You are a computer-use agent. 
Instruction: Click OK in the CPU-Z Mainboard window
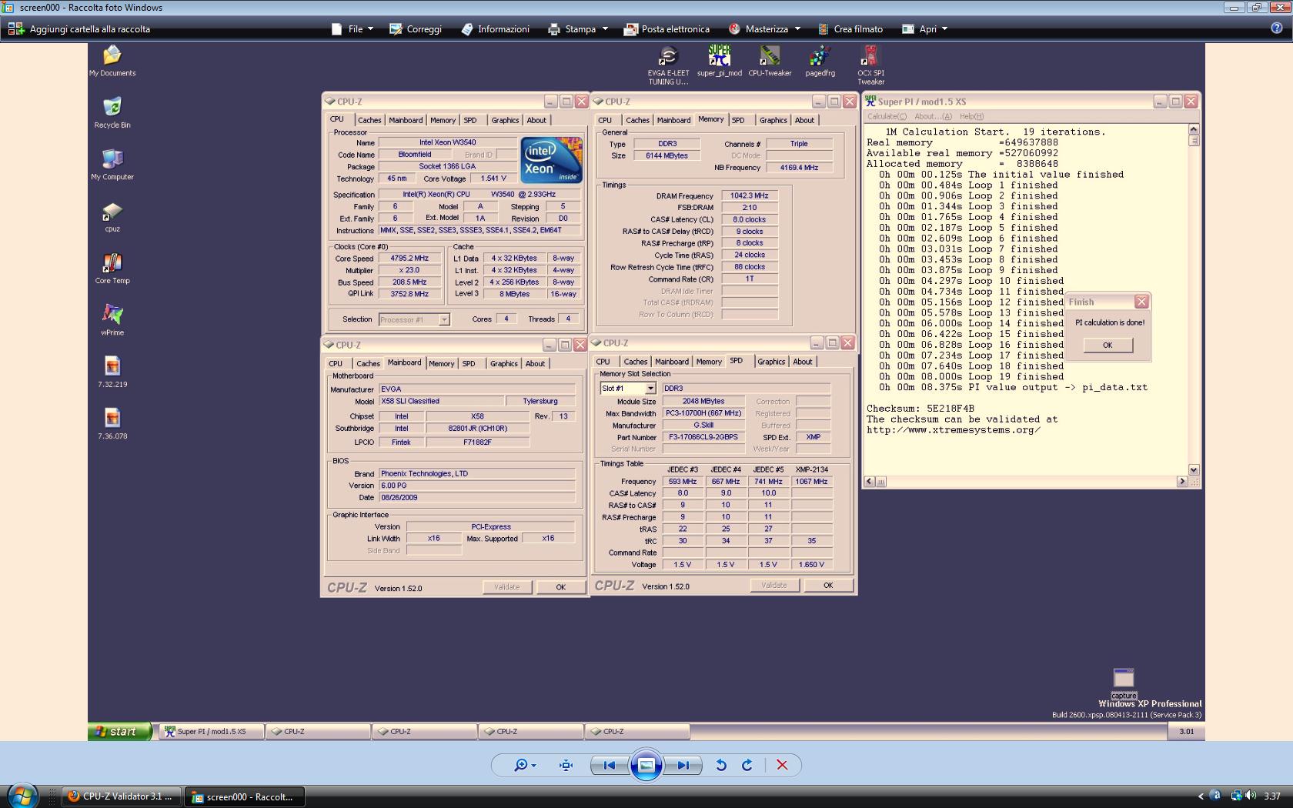[x=561, y=587]
